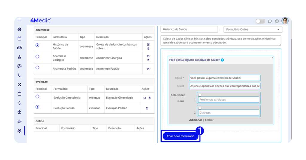Screen dimensions: 306x160
Task: Click the Título input field
Action: click(224, 78)
